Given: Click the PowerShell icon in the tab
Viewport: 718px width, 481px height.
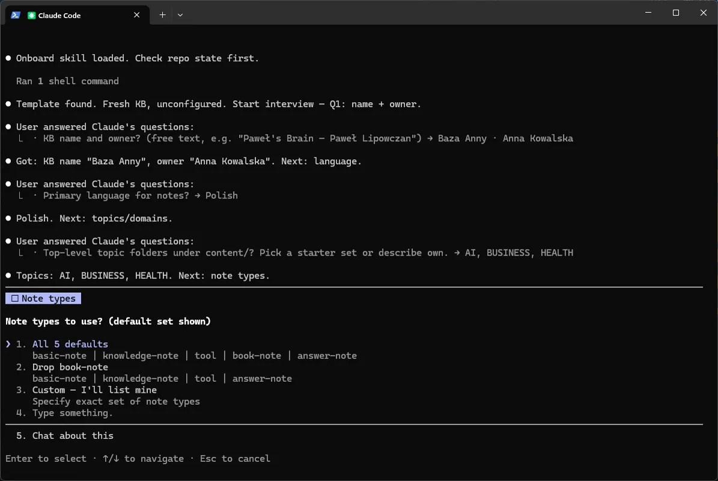Looking at the screenshot, I should pos(16,15).
